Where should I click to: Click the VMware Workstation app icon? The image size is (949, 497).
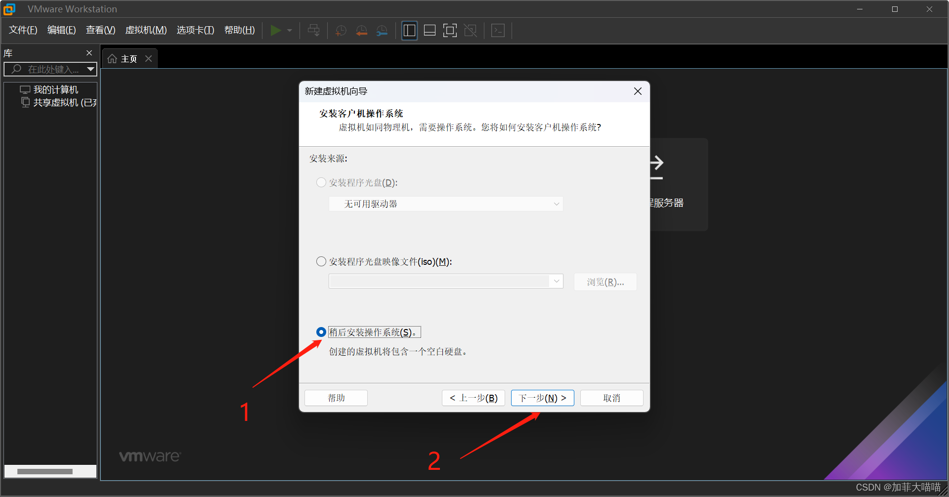pyautogui.click(x=9, y=9)
